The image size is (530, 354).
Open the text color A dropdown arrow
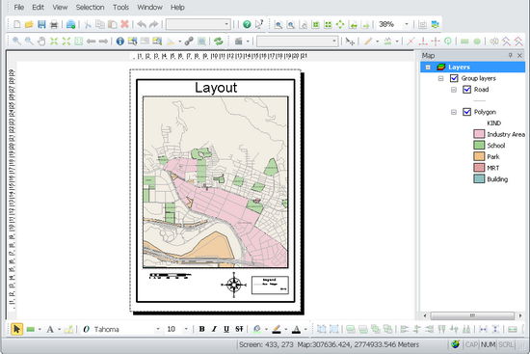click(305, 329)
